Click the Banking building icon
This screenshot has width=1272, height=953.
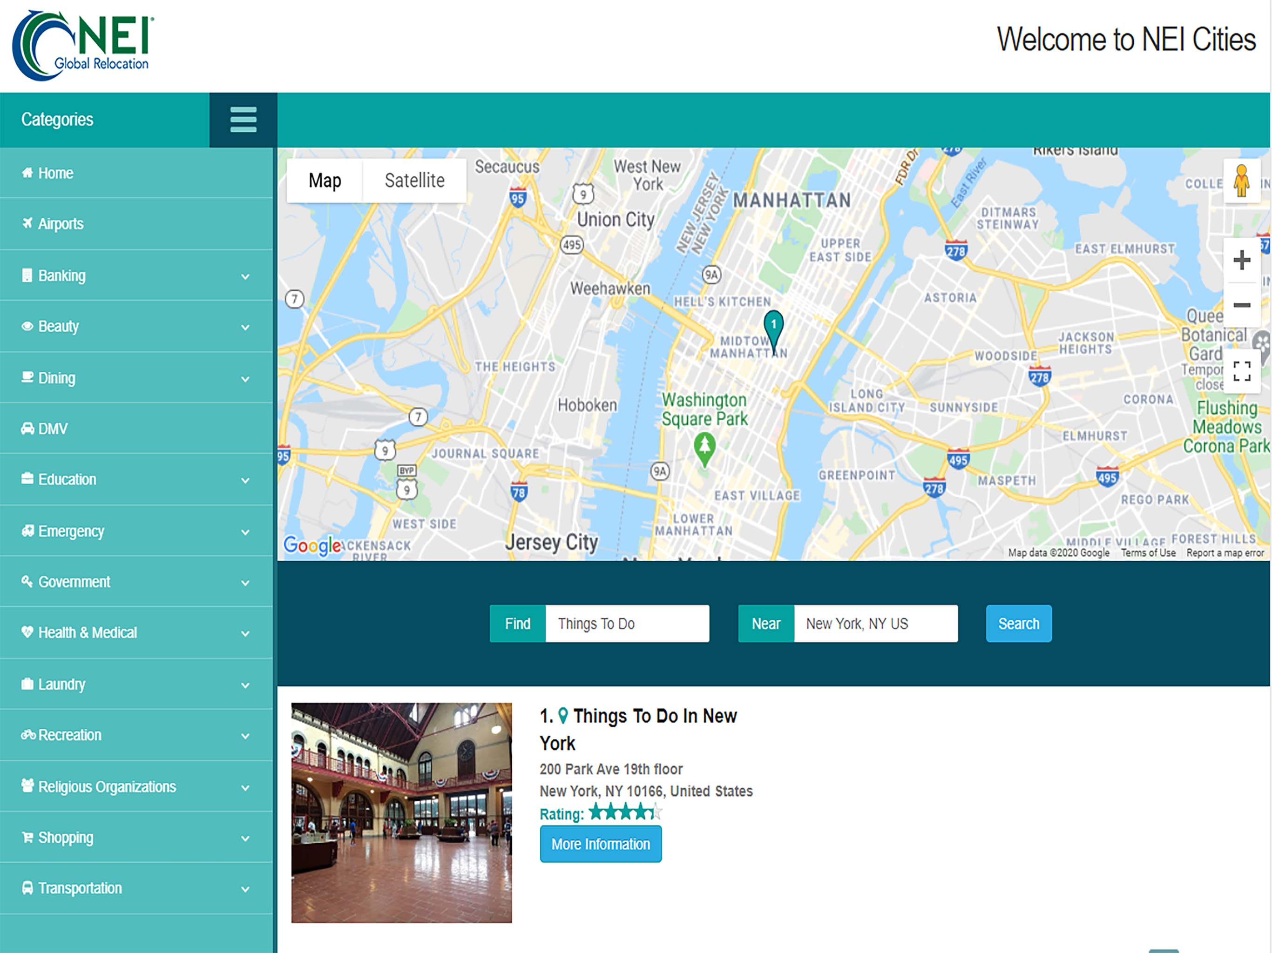(x=27, y=275)
